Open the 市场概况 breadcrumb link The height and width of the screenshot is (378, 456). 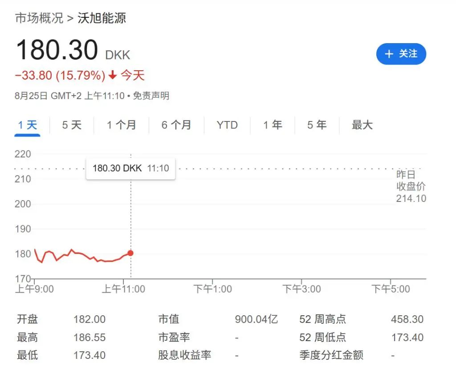(x=39, y=18)
